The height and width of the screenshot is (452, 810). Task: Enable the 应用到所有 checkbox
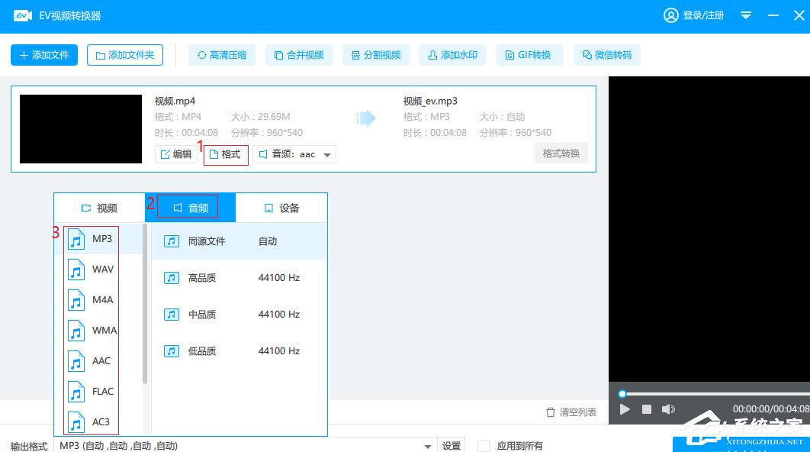484,445
